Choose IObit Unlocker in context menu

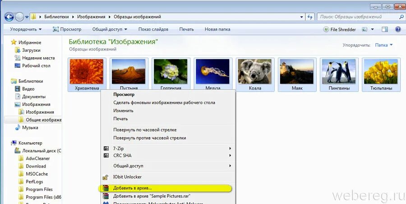168,177
